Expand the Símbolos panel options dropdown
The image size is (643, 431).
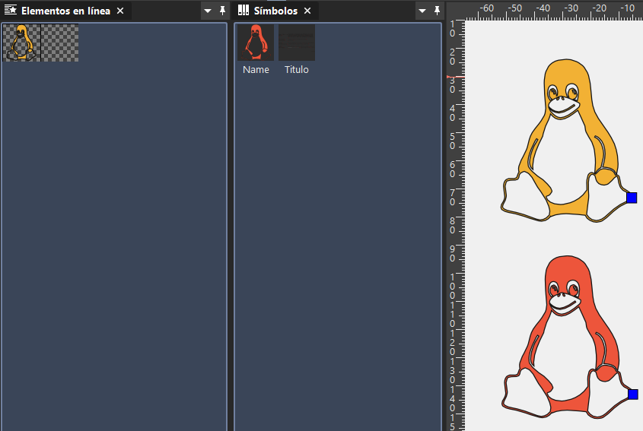pos(422,11)
